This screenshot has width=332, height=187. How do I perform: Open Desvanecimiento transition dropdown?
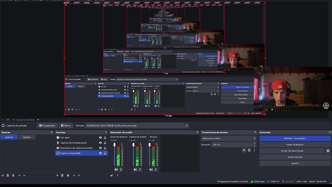tap(229, 138)
